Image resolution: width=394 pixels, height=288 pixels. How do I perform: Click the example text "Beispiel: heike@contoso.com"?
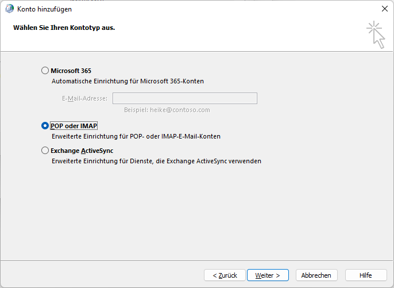click(167, 110)
